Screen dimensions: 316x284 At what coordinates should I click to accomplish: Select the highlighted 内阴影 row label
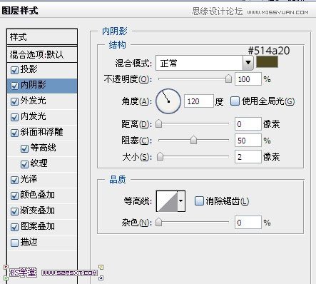click(x=33, y=85)
